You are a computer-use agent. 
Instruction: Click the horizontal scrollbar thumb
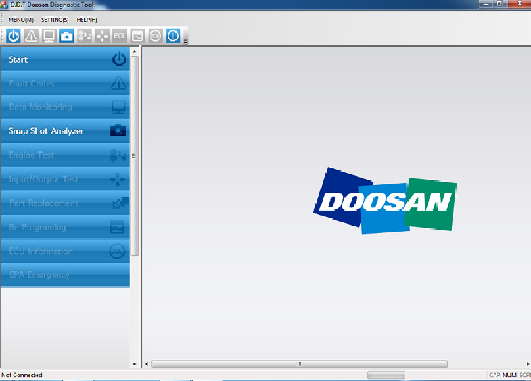pyautogui.click(x=300, y=364)
